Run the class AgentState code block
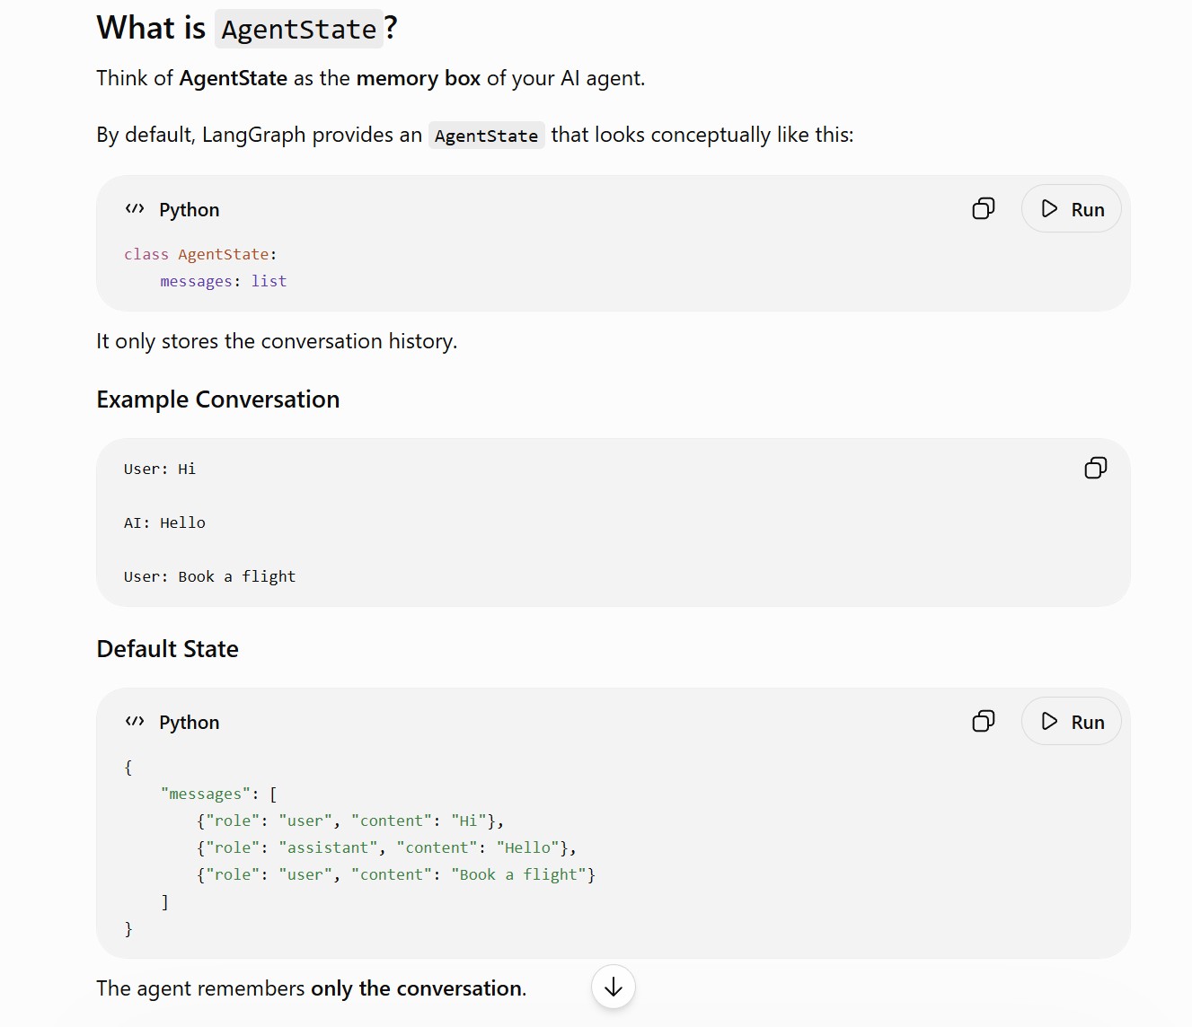Viewport: 1192px width, 1027px height. pos(1071,209)
